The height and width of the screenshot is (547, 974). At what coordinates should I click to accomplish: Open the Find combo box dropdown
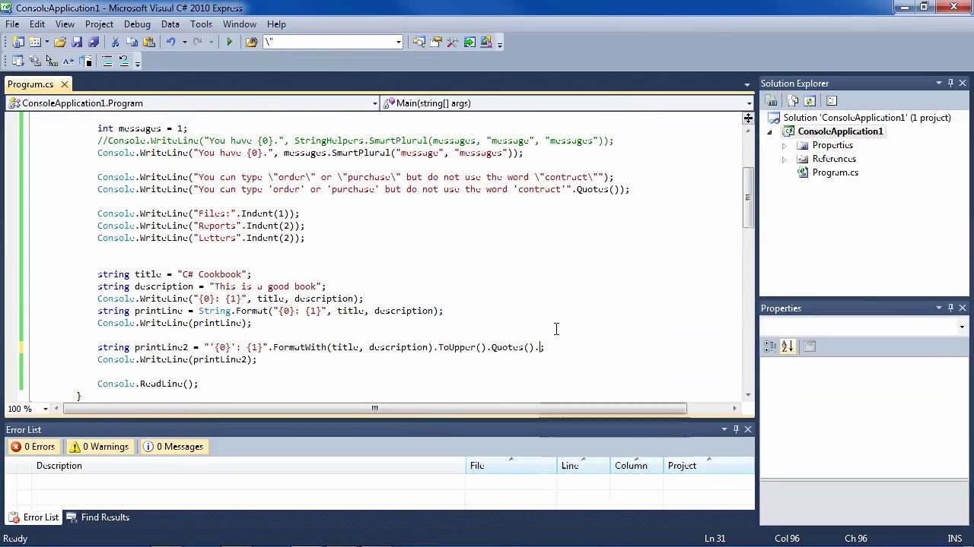398,43
